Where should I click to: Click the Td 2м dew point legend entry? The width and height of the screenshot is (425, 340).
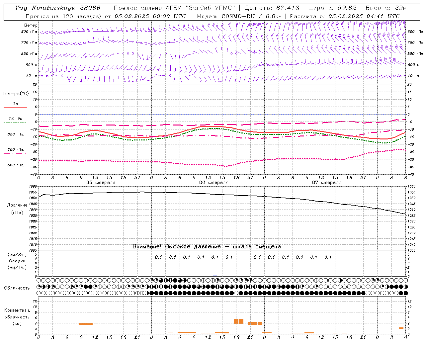(x=16, y=120)
